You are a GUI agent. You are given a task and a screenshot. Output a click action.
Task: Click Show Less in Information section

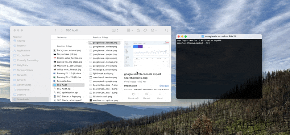click(x=164, y=86)
